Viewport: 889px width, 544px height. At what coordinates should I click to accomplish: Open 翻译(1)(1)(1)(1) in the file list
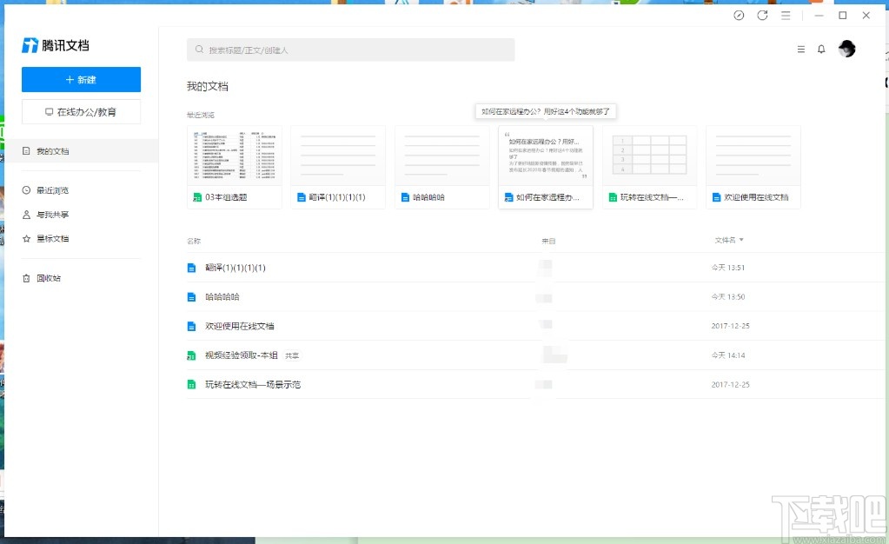tap(236, 268)
